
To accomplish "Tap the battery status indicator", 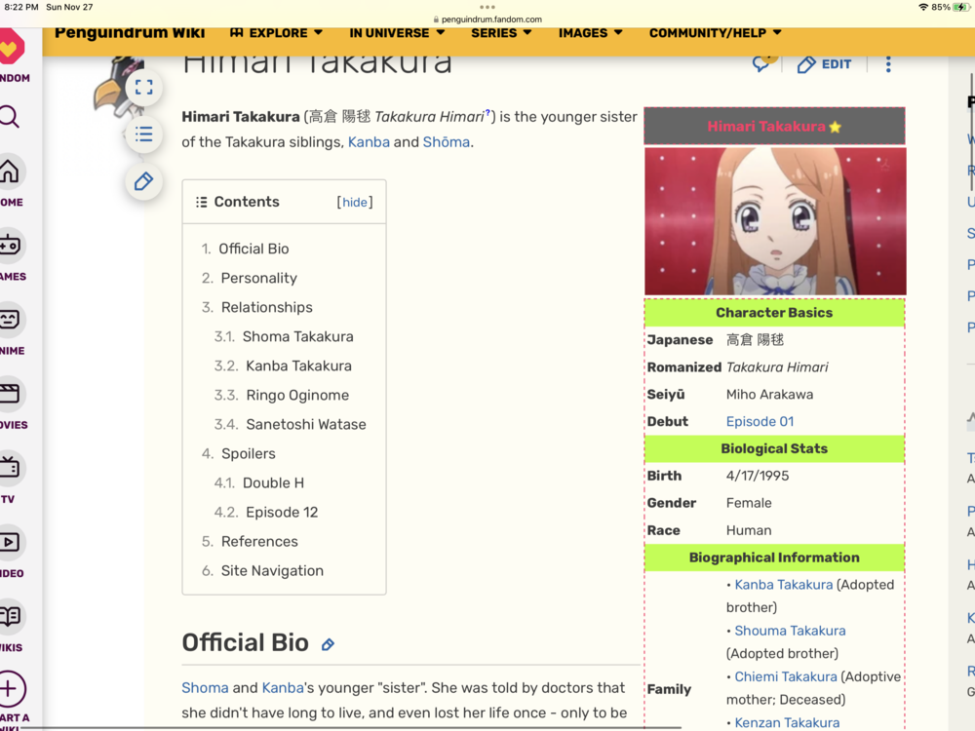I will (962, 7).
